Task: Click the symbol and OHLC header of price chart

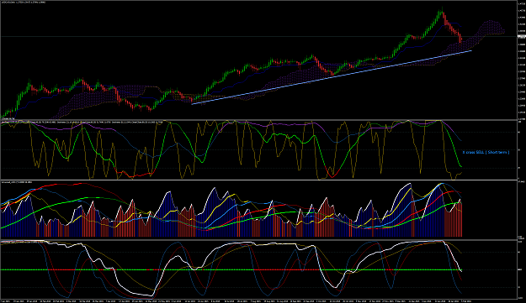Action: (24, 3)
